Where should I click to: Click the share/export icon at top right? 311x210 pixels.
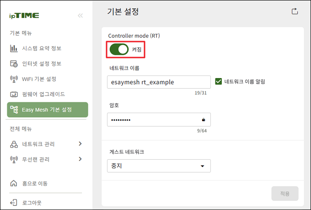tap(295, 11)
